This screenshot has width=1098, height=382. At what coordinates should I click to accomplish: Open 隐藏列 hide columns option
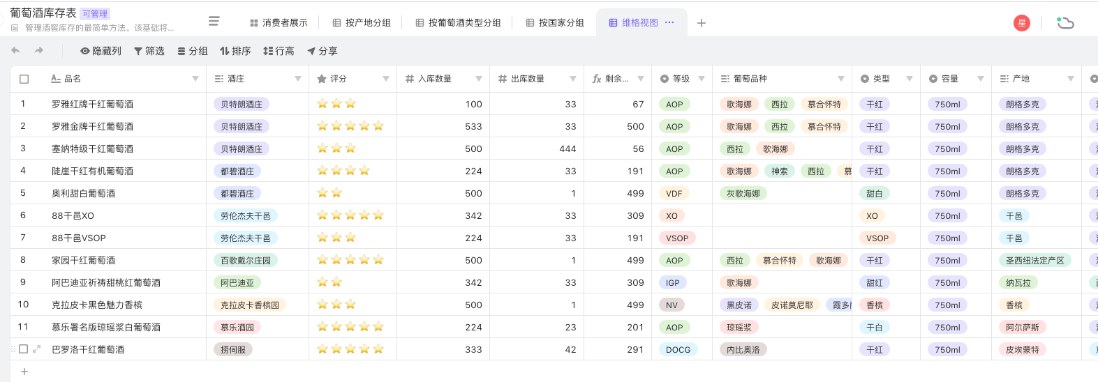[101, 51]
